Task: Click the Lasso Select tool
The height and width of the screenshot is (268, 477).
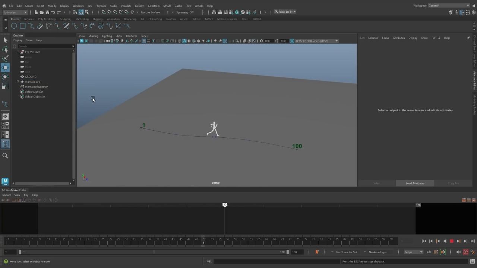Action: (5, 49)
